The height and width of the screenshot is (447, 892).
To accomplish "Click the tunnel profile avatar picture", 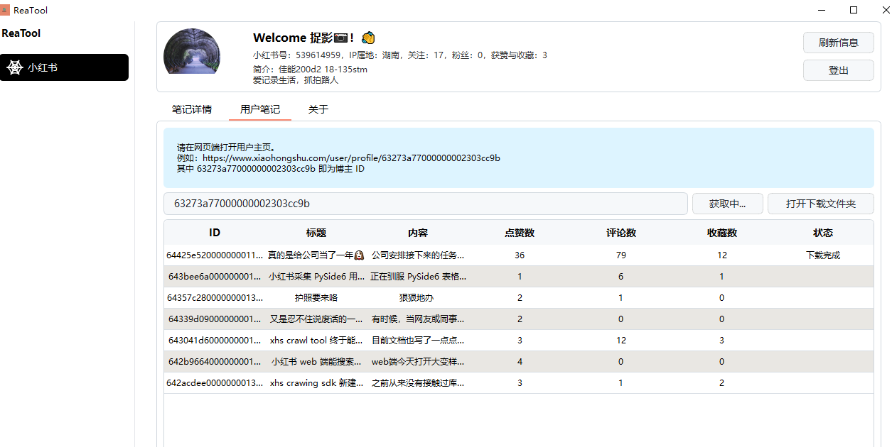I will (192, 51).
